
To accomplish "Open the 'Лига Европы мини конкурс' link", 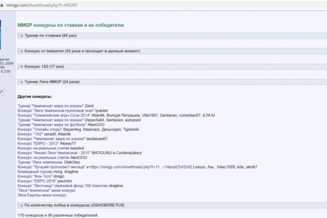I will click(x=42, y=195).
